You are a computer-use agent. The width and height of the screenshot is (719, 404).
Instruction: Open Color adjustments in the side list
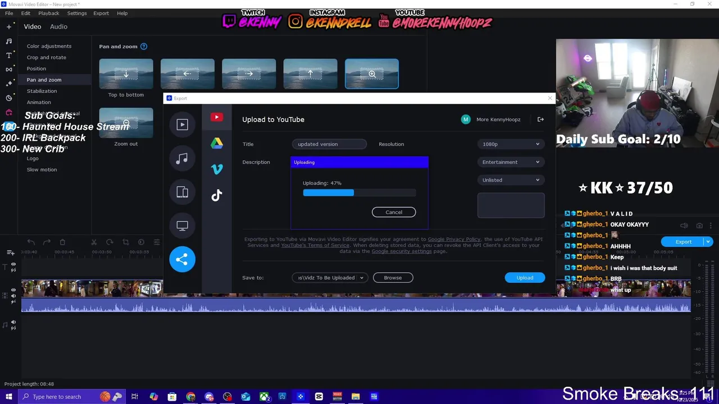[x=49, y=46]
